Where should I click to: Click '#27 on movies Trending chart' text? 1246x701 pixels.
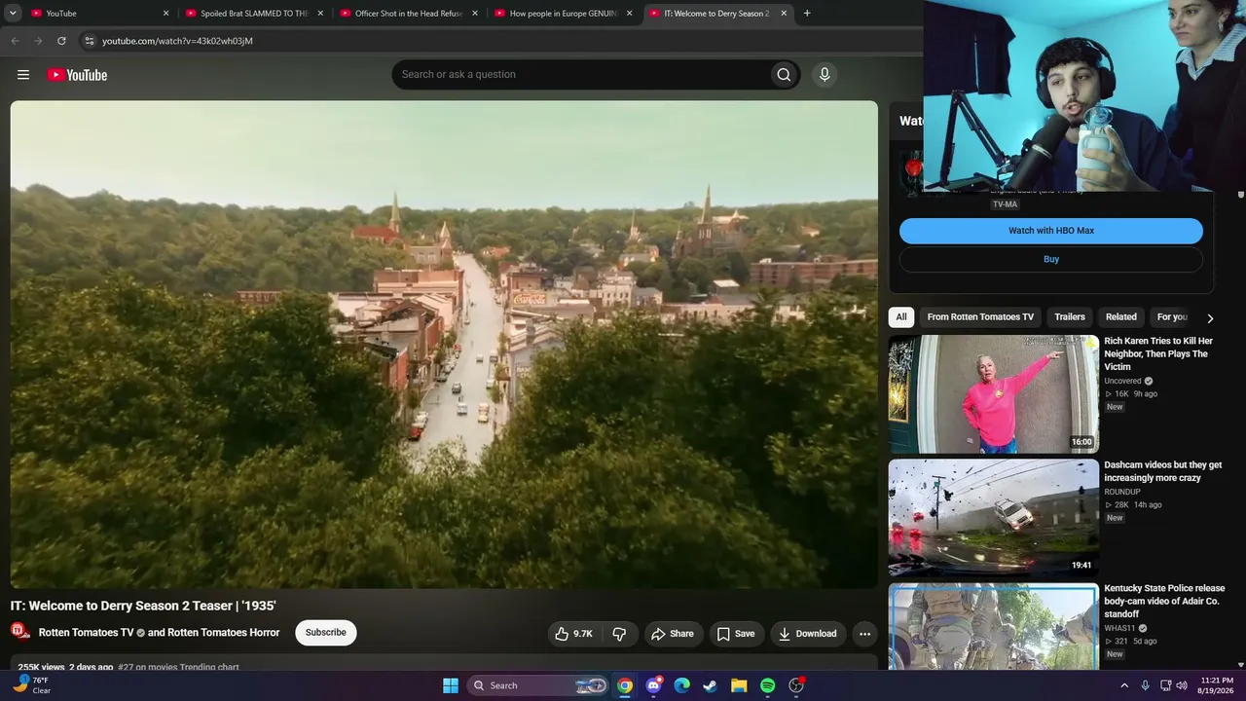point(178,667)
